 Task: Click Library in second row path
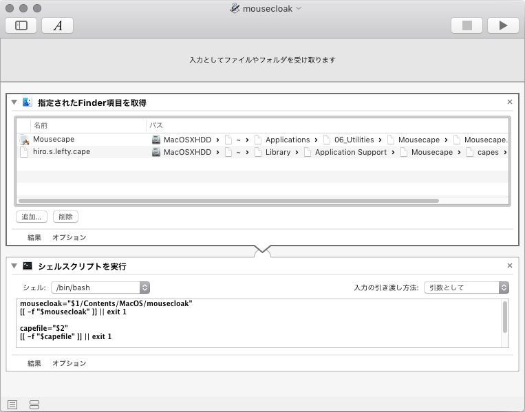pos(278,152)
